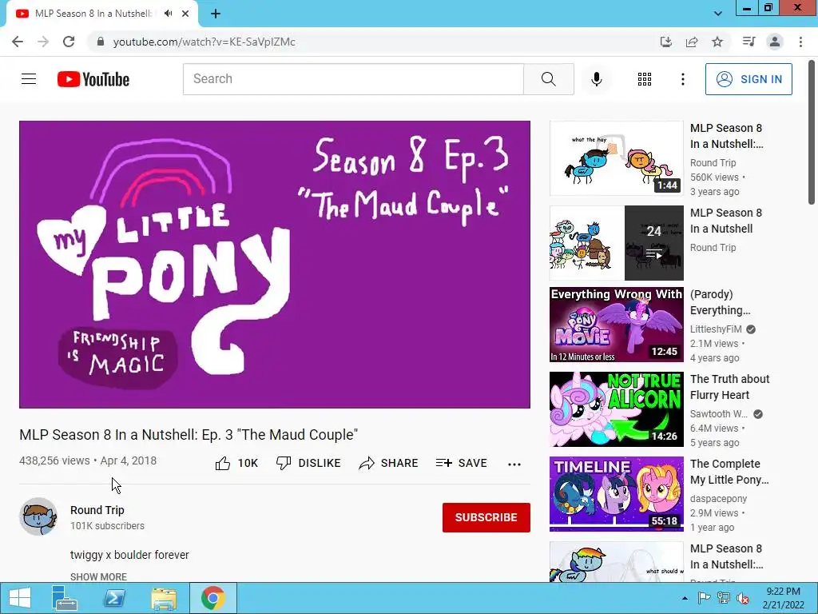
Task: Click the muted volume tray icon
Action: pyautogui.click(x=742, y=598)
